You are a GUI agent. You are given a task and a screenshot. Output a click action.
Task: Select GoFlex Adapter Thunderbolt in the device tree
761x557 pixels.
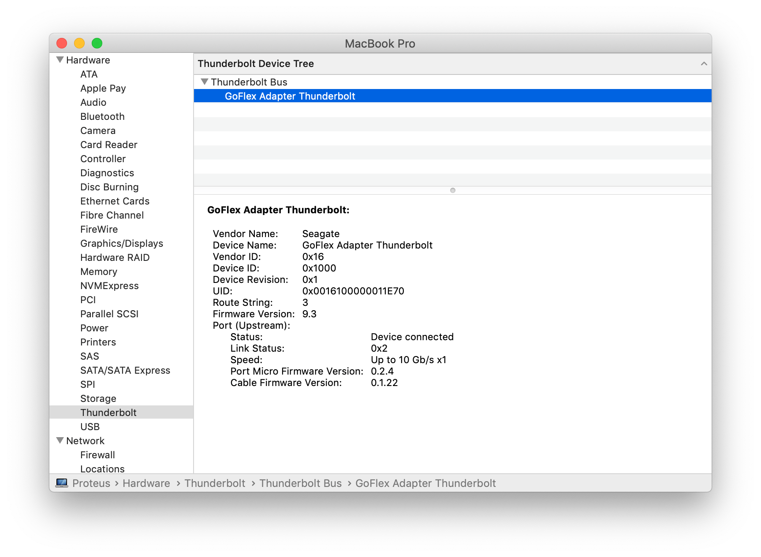pos(291,96)
